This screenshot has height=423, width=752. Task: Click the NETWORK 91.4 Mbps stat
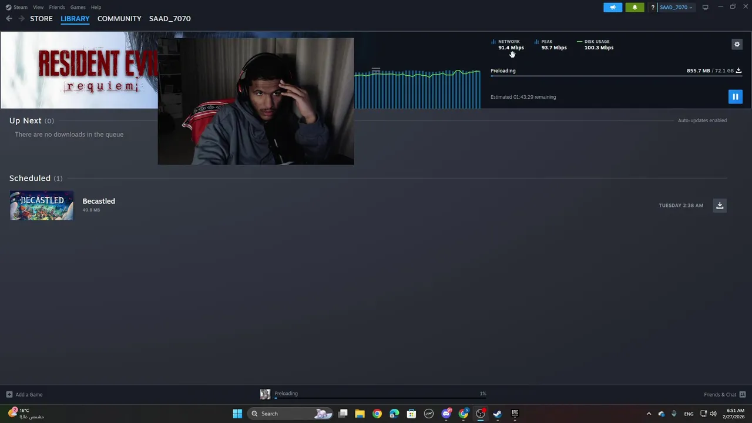(x=508, y=45)
